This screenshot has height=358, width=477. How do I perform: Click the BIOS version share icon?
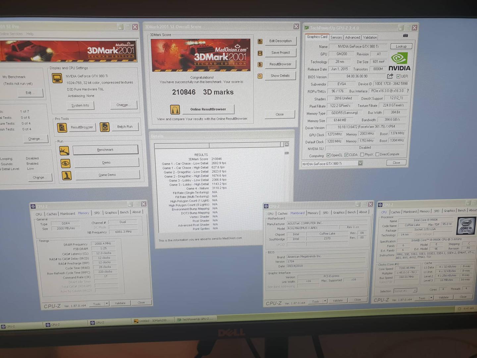click(390, 76)
